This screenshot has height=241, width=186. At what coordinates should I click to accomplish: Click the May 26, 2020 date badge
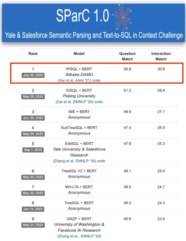click(x=33, y=97)
